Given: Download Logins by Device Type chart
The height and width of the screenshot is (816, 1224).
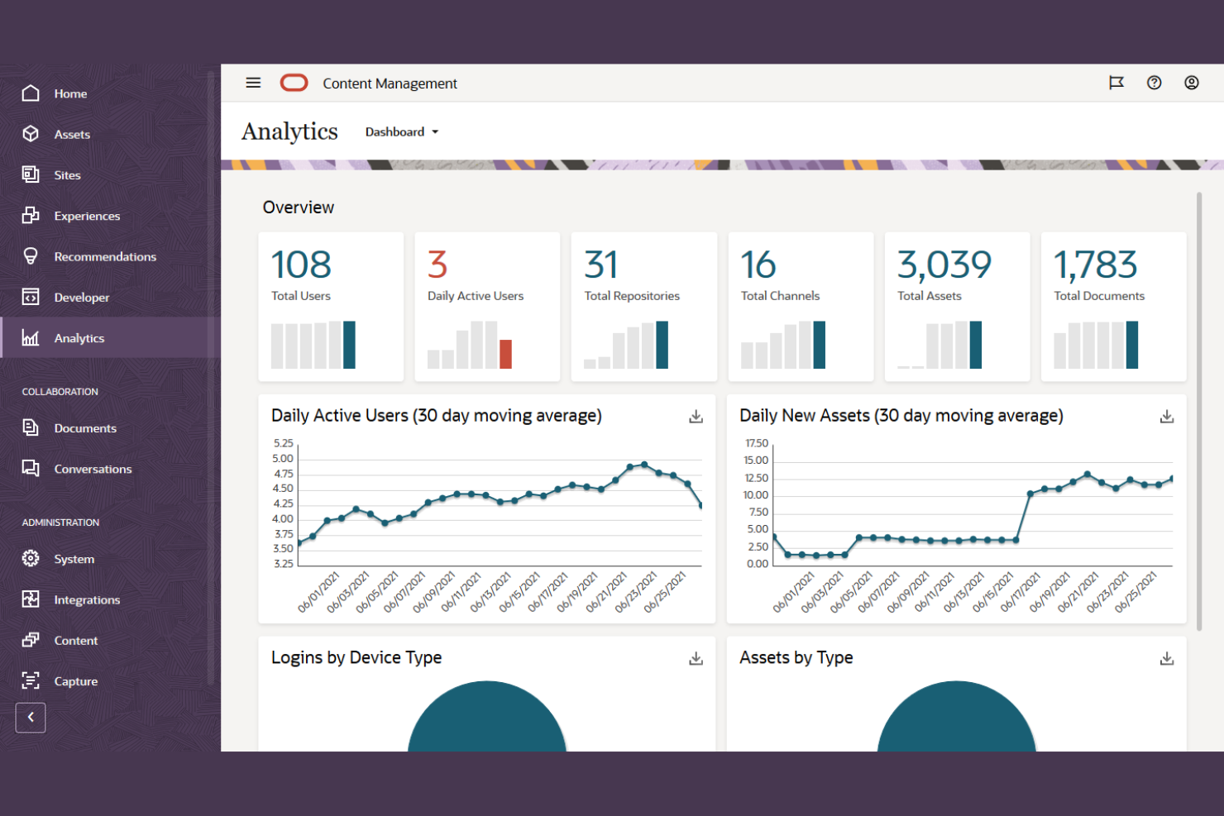Looking at the screenshot, I should (x=696, y=659).
